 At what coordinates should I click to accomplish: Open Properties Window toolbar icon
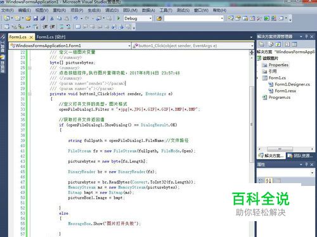(238, 18)
